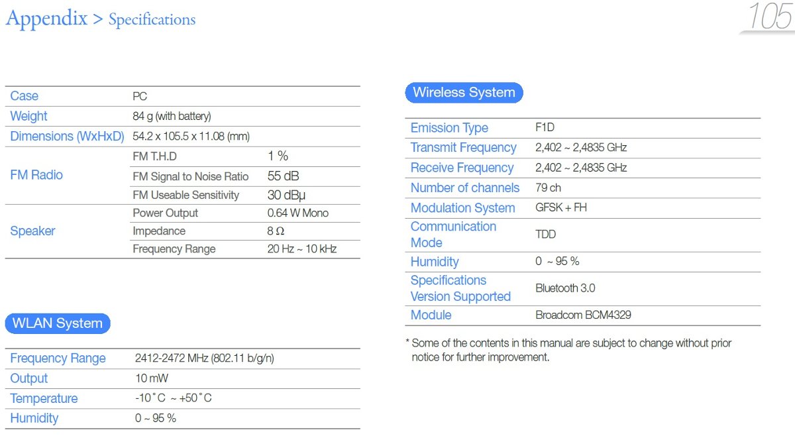The image size is (795, 440).
Task: Select the 'Output' row label
Action: [x=29, y=378]
